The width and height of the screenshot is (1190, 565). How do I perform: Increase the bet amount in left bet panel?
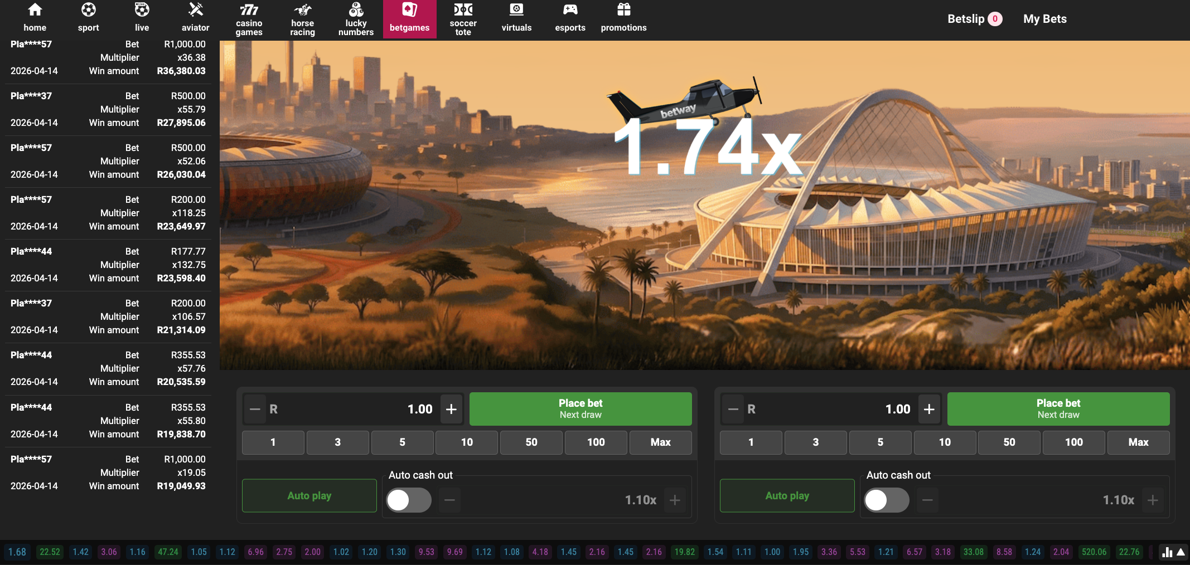tap(452, 409)
